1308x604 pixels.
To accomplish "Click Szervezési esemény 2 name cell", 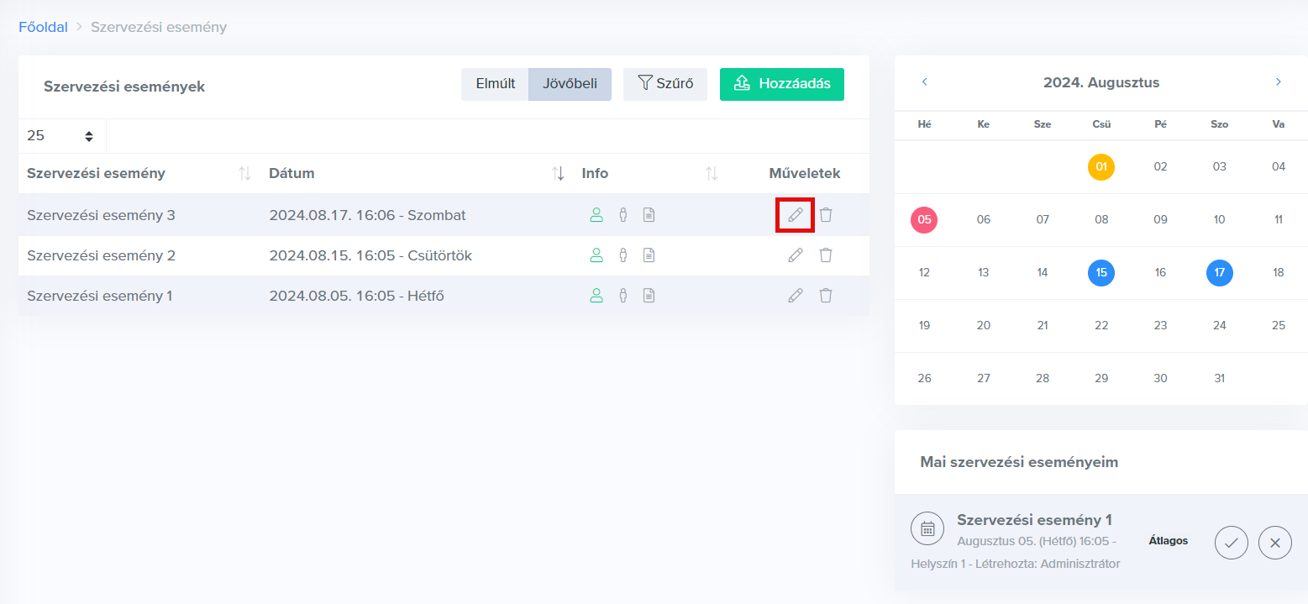I will pos(101,255).
